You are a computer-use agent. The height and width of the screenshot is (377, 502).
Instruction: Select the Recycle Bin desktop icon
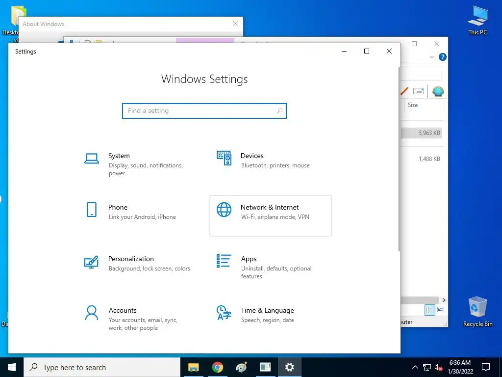point(477,312)
